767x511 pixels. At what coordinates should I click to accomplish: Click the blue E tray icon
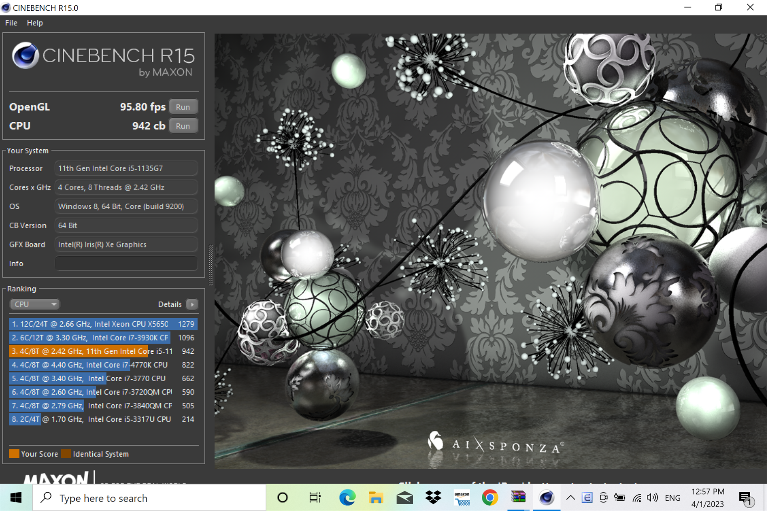click(x=587, y=498)
